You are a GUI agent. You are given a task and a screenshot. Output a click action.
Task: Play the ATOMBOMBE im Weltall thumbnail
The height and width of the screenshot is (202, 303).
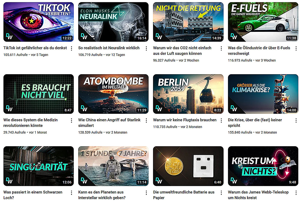click(113, 94)
